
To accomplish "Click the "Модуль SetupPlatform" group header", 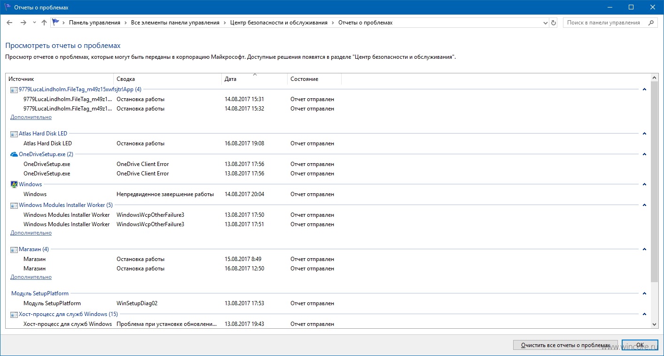I will click(x=40, y=293).
